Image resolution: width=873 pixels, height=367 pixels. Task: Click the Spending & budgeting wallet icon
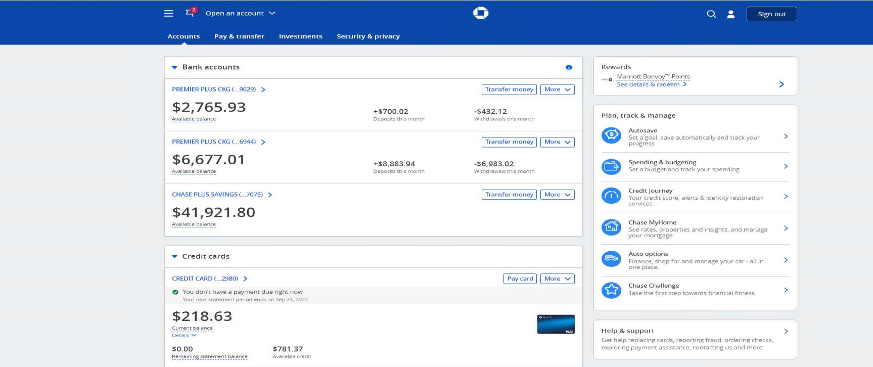(x=611, y=166)
